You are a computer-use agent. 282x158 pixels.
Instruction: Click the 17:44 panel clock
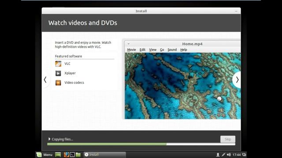pyautogui.click(x=237, y=155)
